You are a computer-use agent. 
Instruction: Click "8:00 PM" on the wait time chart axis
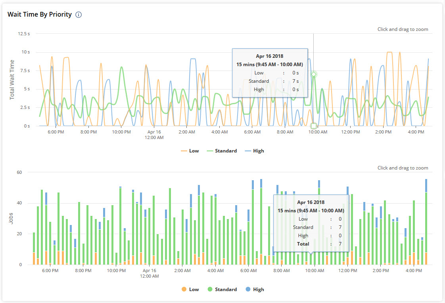tap(88, 132)
